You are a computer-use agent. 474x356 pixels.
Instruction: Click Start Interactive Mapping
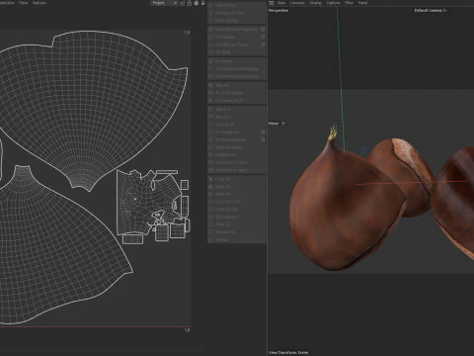click(237, 69)
